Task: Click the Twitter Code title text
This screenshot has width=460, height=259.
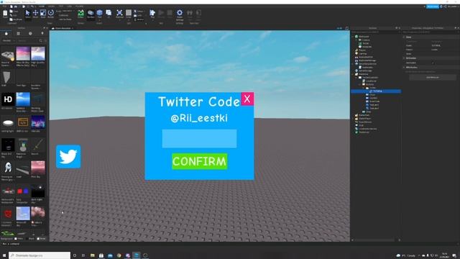Action: pyautogui.click(x=199, y=102)
